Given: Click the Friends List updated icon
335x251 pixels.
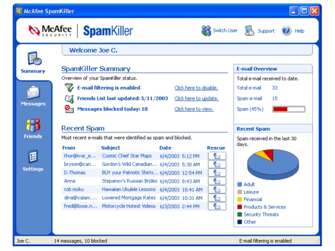Looking at the screenshot, I should click(x=69, y=99).
